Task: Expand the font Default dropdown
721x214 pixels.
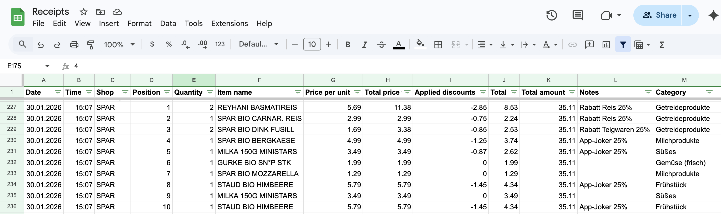Action: 258,44
